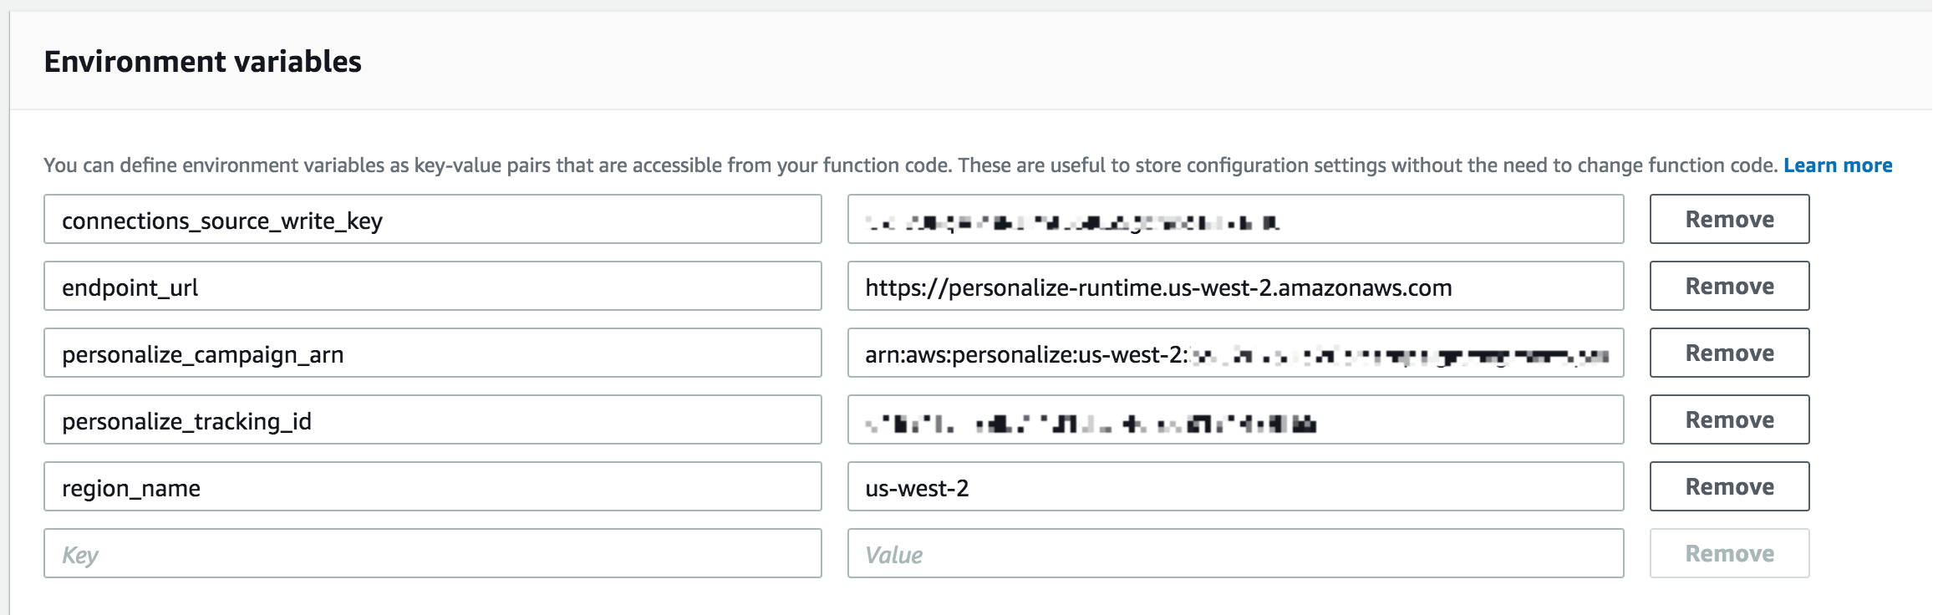1933x615 pixels.
Task: Click the region_name key field
Action: [432, 487]
